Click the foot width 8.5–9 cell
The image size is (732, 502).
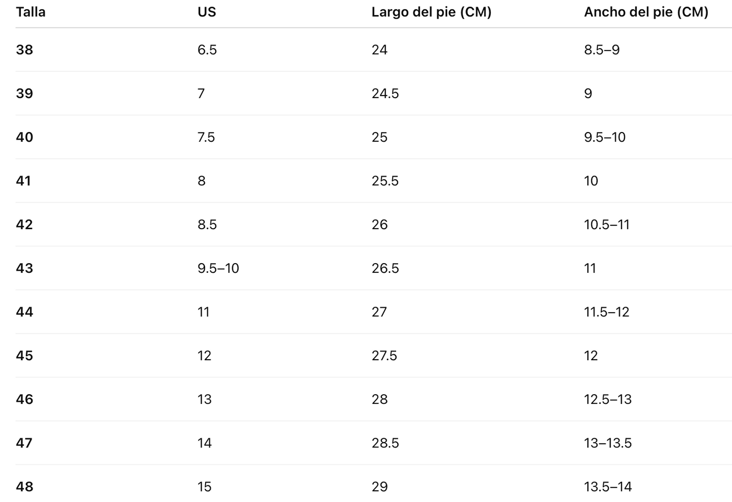point(602,50)
